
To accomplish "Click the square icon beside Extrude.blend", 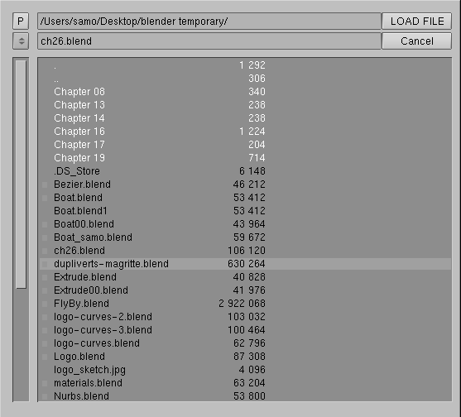I will (x=45, y=277).
